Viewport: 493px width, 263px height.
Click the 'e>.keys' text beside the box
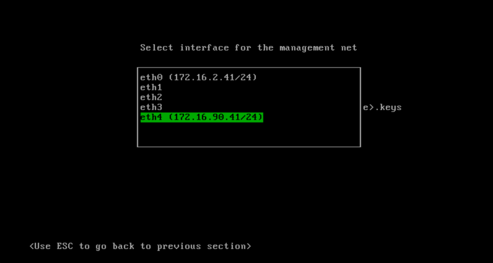click(x=382, y=107)
